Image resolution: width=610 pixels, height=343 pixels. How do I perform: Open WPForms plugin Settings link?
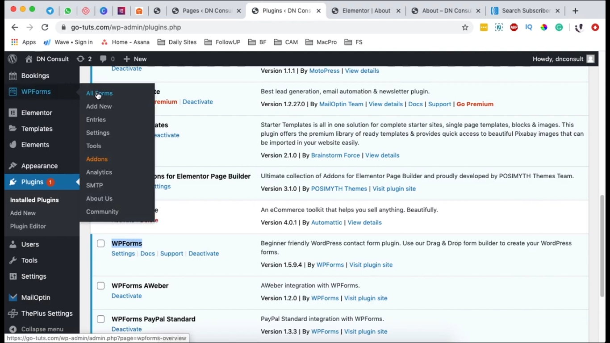point(123,254)
